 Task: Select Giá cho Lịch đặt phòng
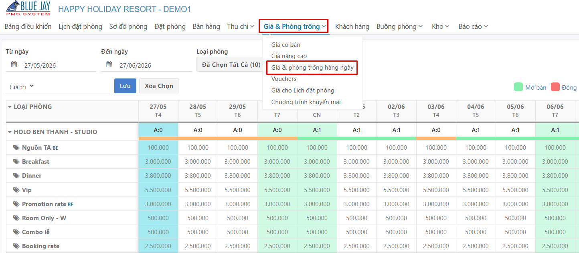click(x=303, y=90)
